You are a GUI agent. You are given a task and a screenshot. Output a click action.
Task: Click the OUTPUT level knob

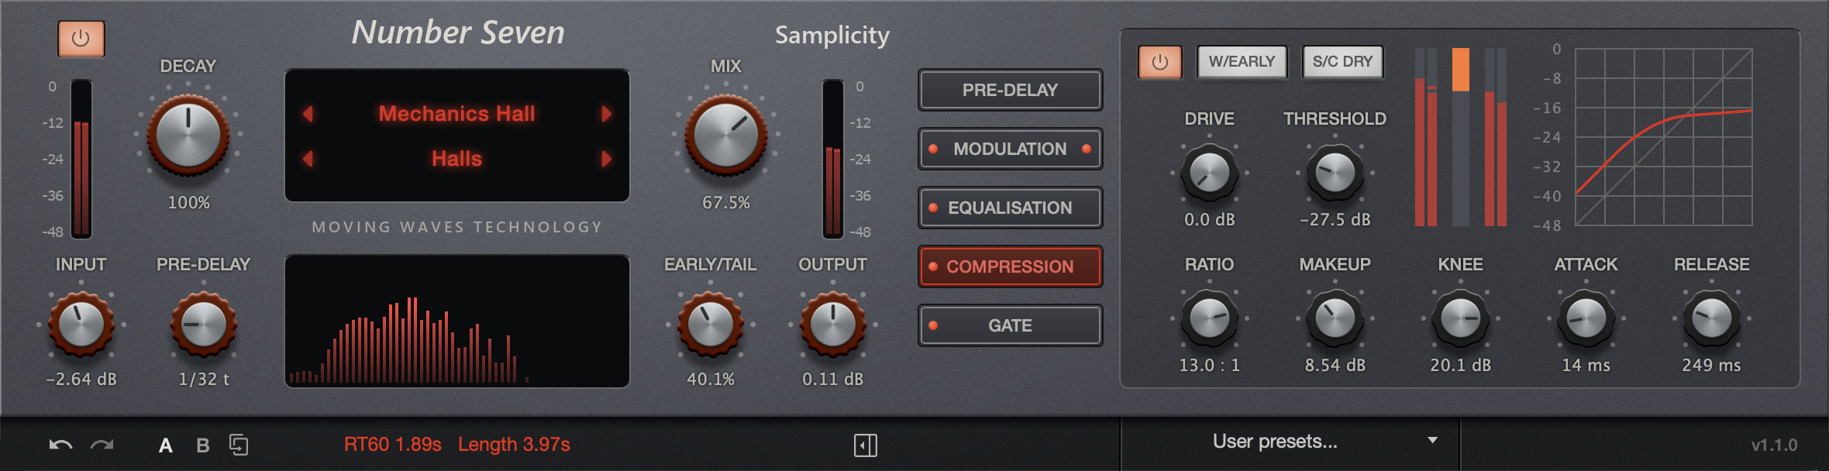832,324
